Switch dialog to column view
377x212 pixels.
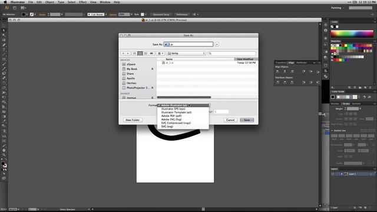(145, 54)
